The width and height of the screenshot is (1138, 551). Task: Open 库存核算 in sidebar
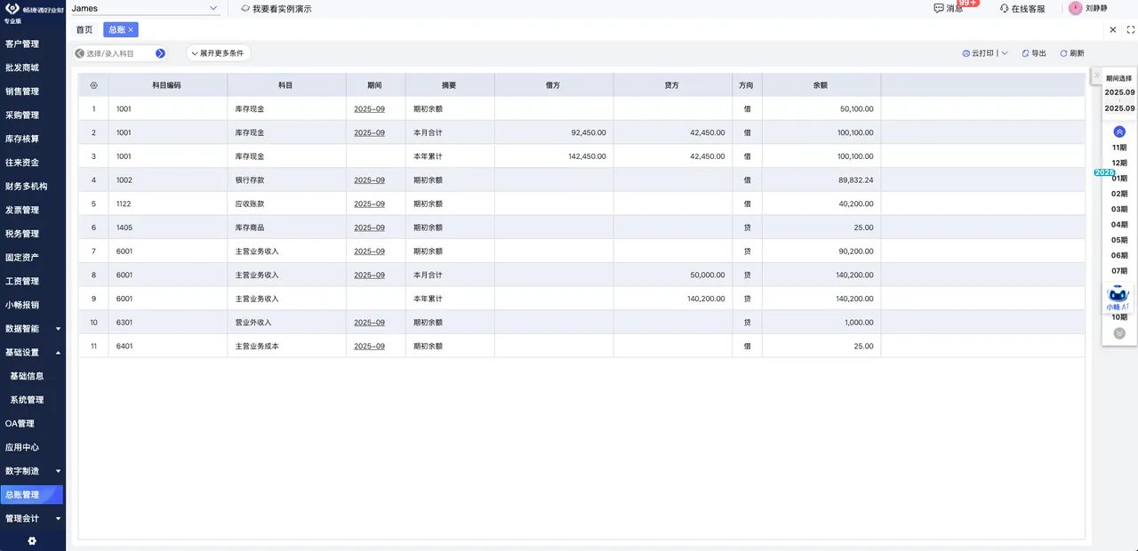click(22, 139)
